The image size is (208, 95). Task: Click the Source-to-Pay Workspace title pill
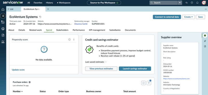[104, 3]
